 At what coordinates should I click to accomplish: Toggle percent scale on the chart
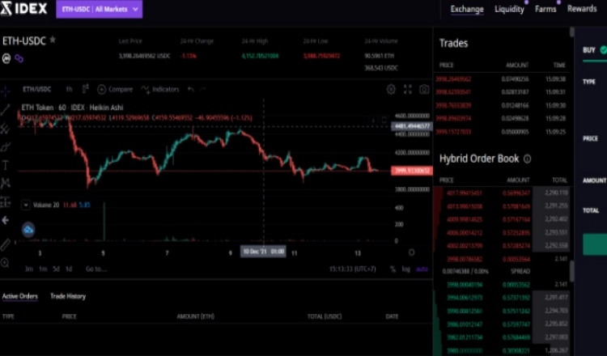393,269
